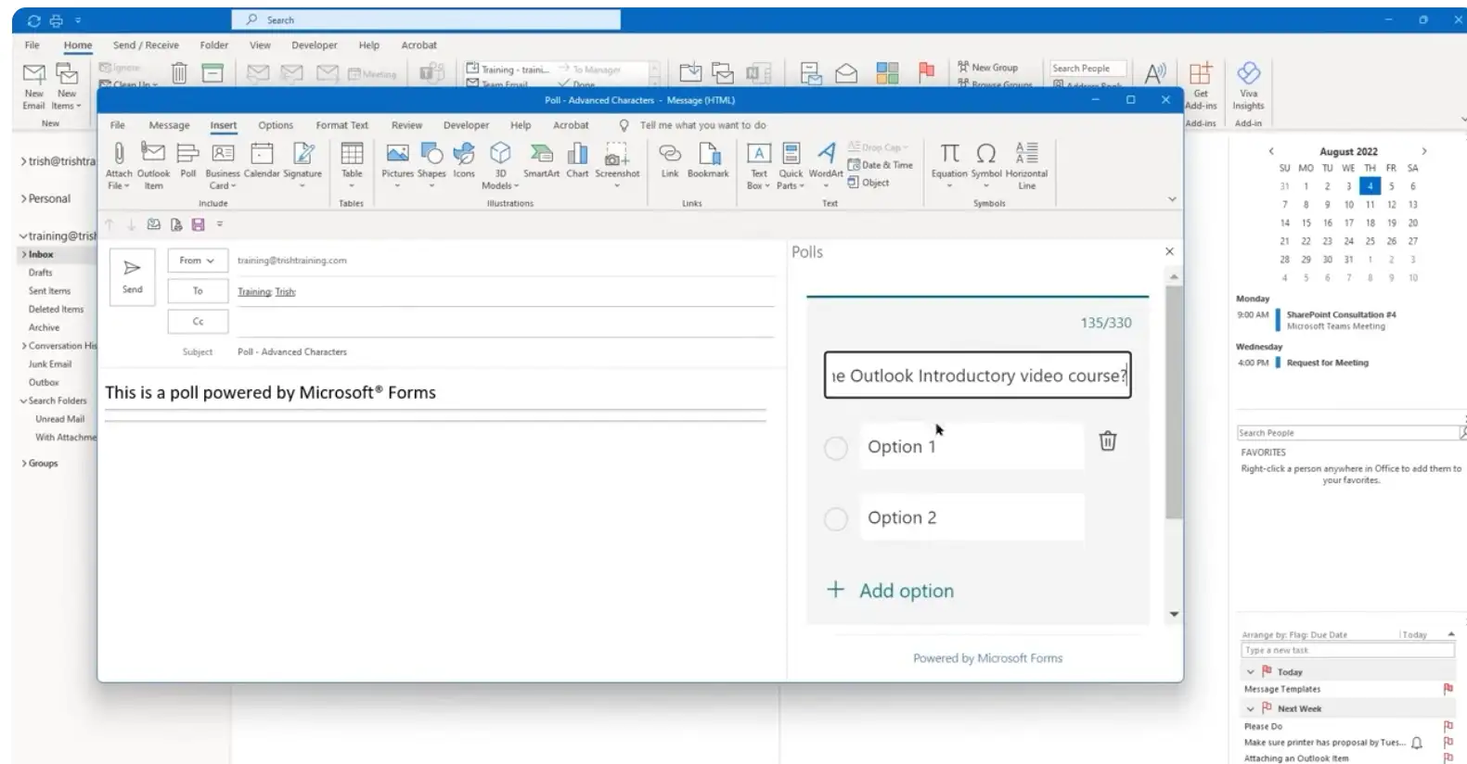The width and height of the screenshot is (1467, 764).
Task: Open the From address dropdown
Action: click(197, 261)
